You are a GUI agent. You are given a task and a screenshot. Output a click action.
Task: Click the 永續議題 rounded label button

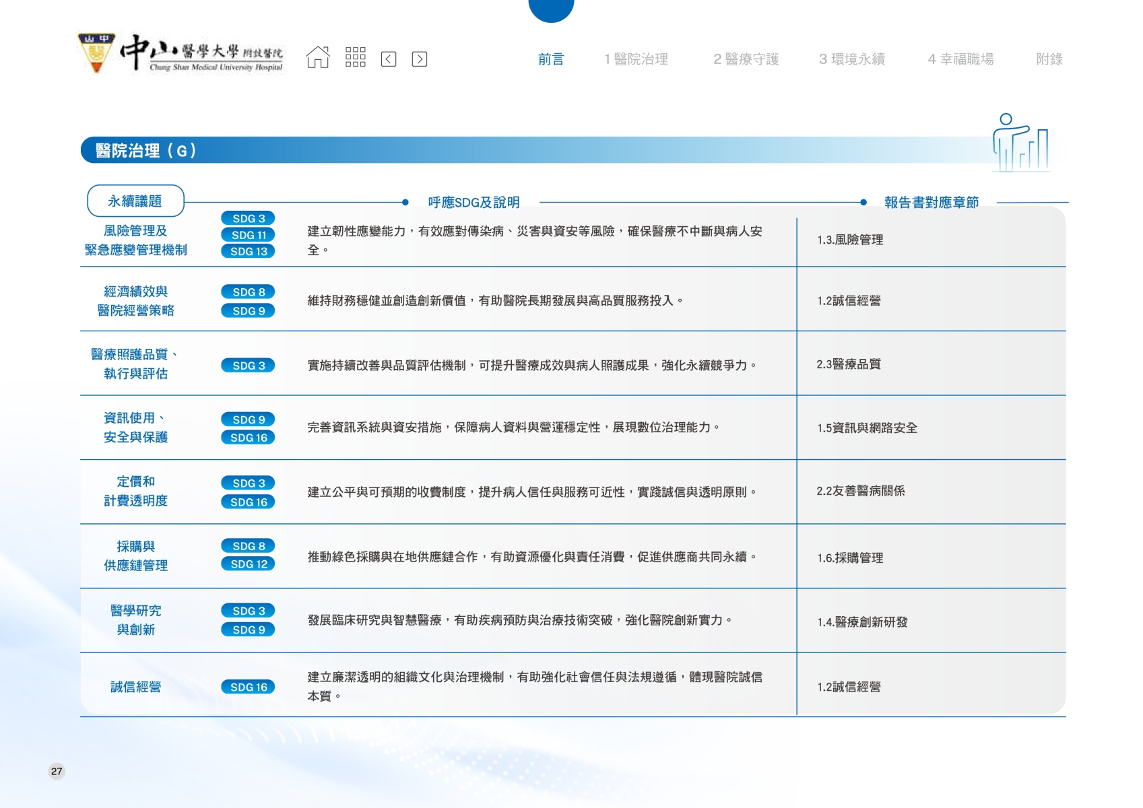(x=135, y=201)
